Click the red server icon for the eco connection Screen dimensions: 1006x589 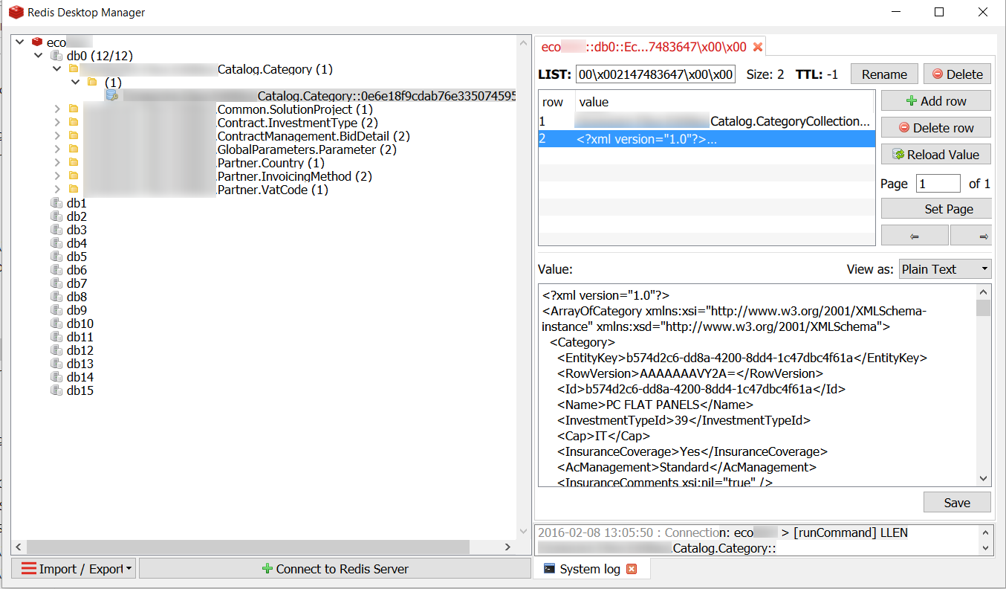(x=37, y=42)
